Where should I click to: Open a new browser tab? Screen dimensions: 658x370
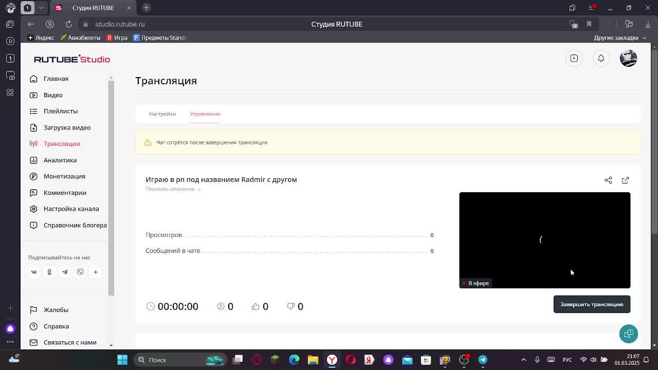(x=147, y=8)
